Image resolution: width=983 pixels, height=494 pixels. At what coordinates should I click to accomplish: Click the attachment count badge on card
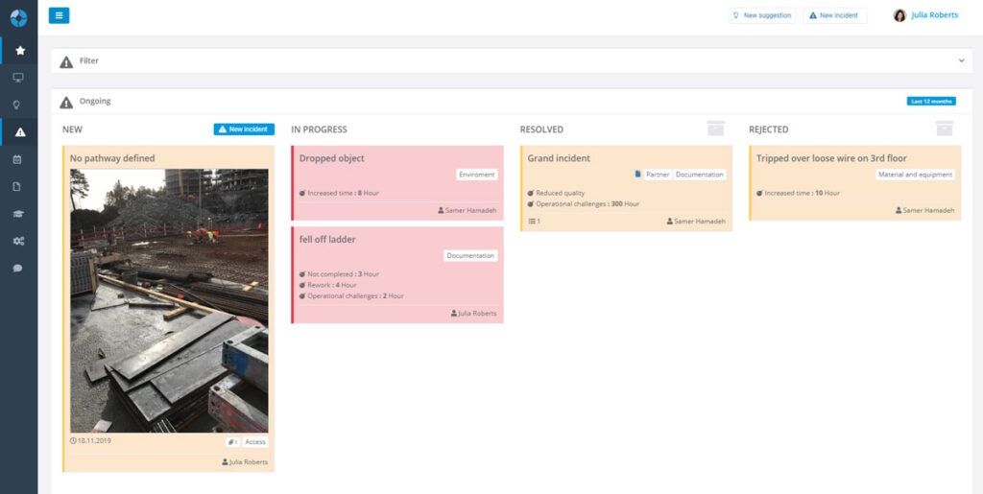pos(232,442)
